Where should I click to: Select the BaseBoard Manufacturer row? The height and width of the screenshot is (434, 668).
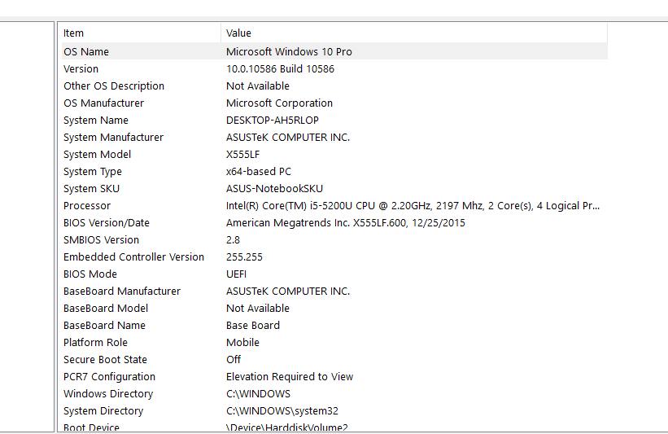click(334, 291)
